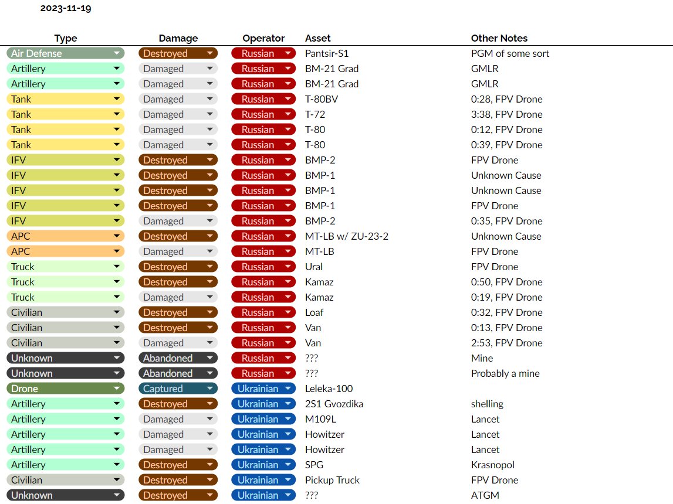Select the '0:32, FPV Drone' note cell

tap(506, 312)
